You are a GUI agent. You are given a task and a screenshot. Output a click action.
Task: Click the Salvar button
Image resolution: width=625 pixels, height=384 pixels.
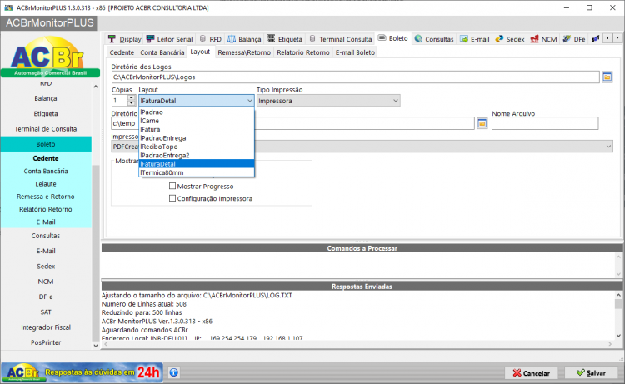(x=592, y=373)
